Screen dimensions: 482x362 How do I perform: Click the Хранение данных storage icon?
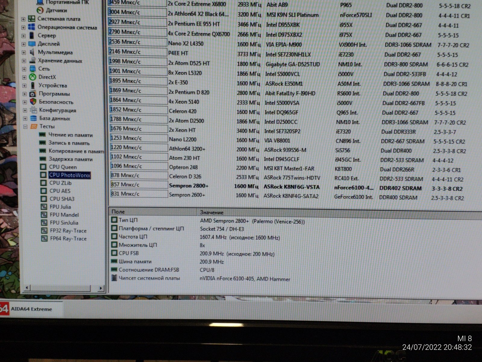click(32, 60)
